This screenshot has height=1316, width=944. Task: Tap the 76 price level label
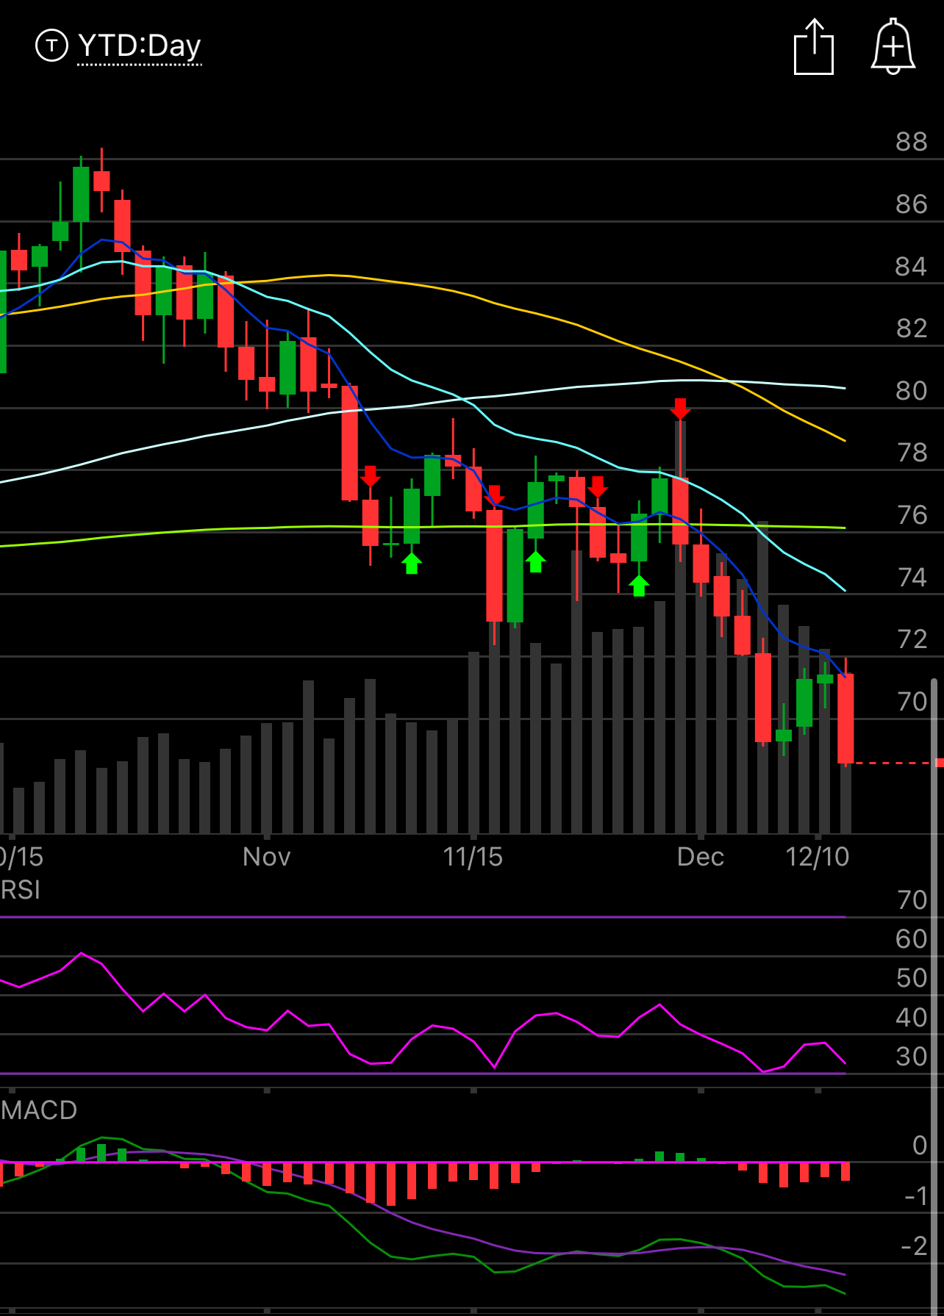(x=912, y=515)
